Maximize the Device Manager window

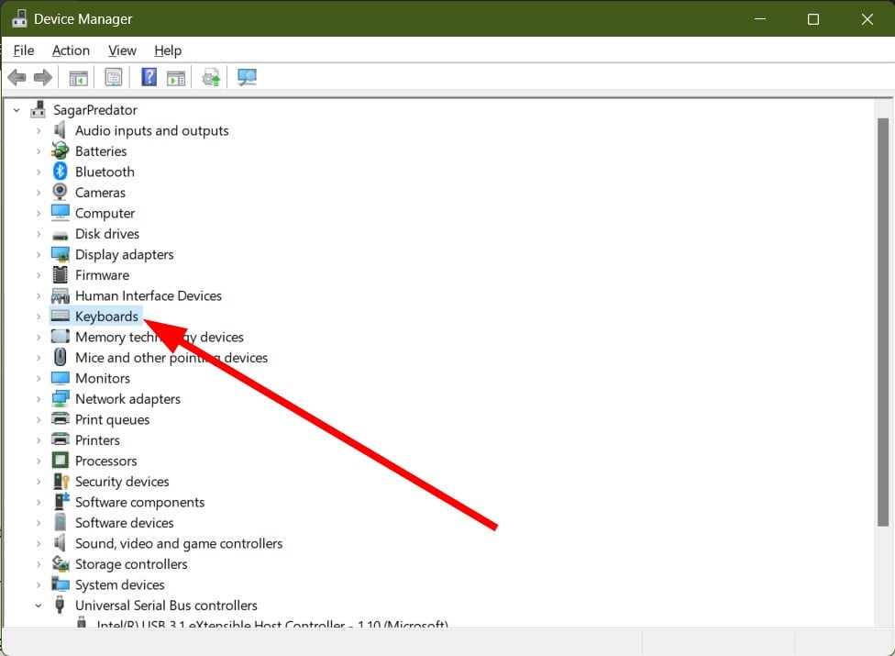(x=812, y=19)
